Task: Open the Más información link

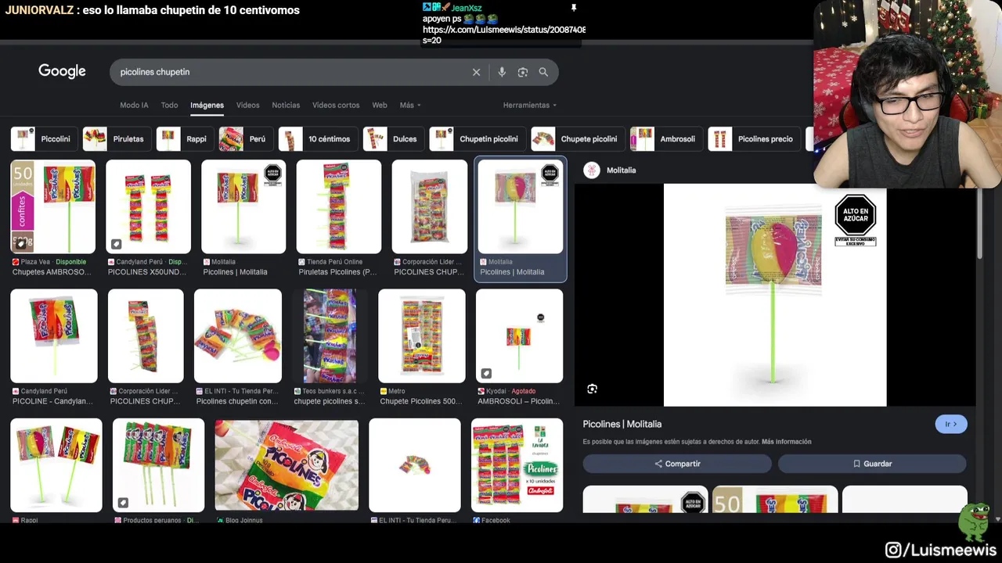Action: [787, 442]
